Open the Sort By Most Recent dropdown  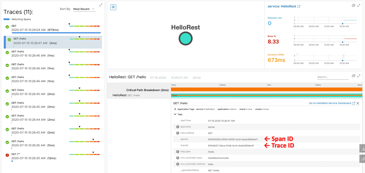(84, 9)
